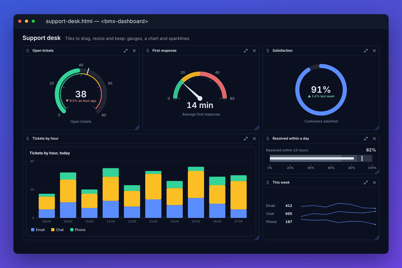Toggle the Email series in chart legend

coord(38,230)
